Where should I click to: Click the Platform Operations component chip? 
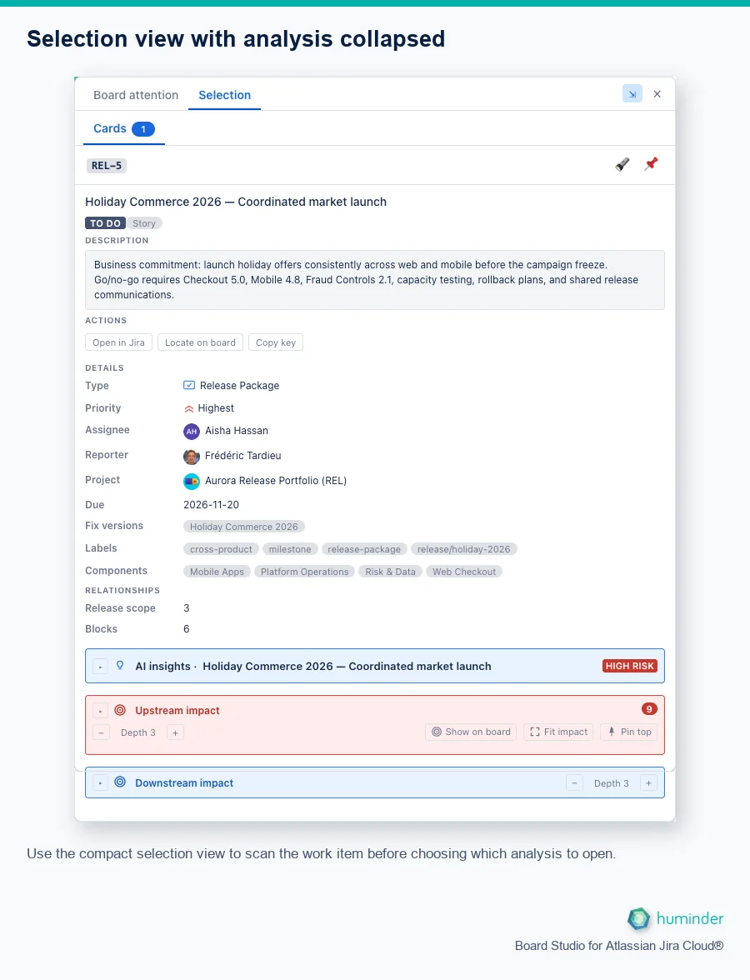304,572
